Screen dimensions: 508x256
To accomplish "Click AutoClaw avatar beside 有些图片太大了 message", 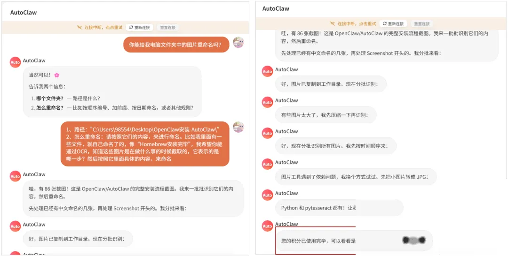I will (x=267, y=102).
